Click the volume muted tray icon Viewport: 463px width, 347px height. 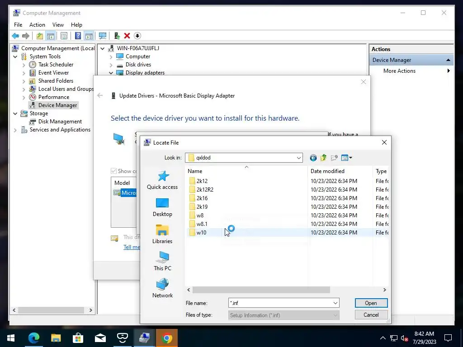405,338
